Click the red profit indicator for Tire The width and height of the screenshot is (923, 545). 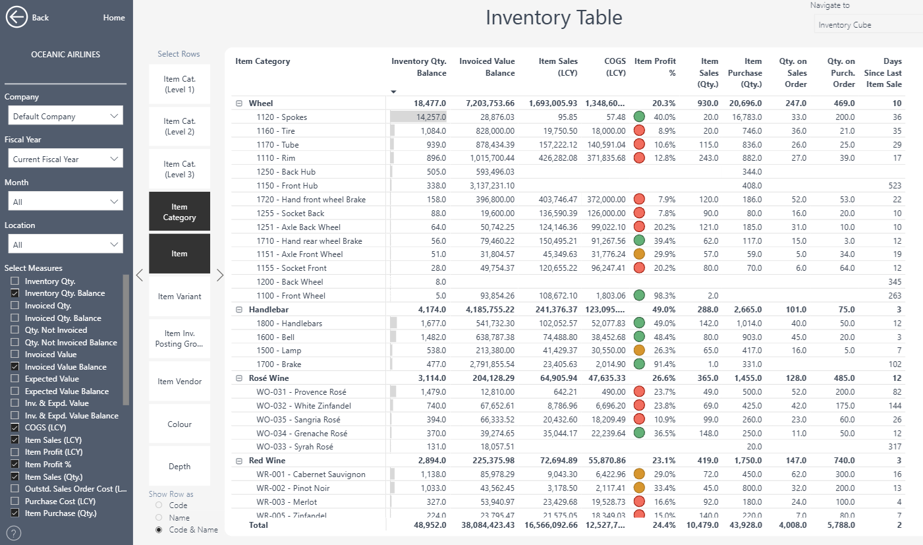pos(639,130)
